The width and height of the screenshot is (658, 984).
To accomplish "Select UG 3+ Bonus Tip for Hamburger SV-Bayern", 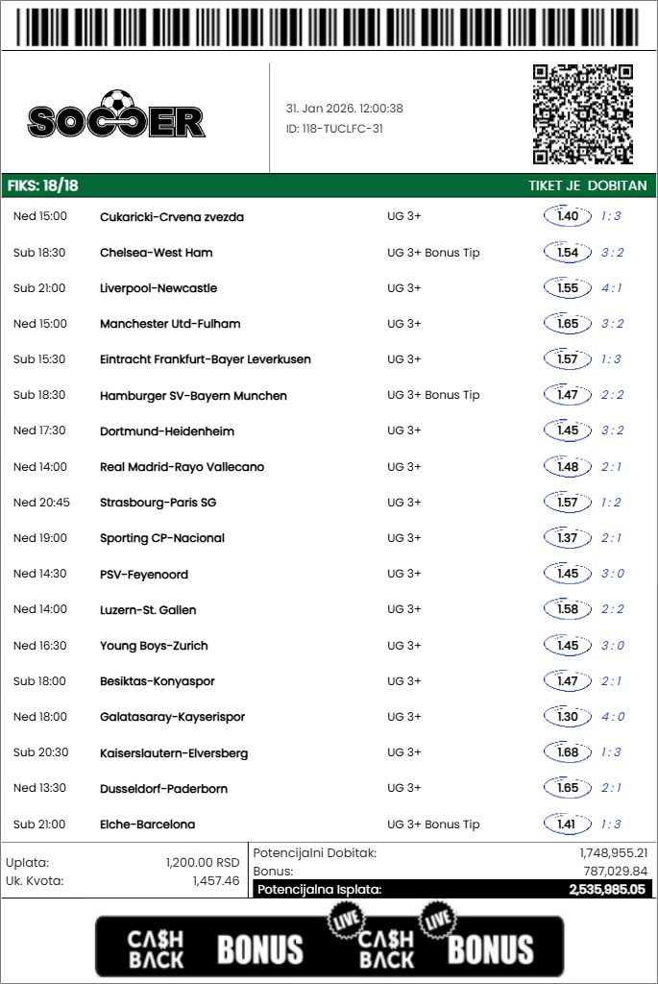I will coord(433,395).
